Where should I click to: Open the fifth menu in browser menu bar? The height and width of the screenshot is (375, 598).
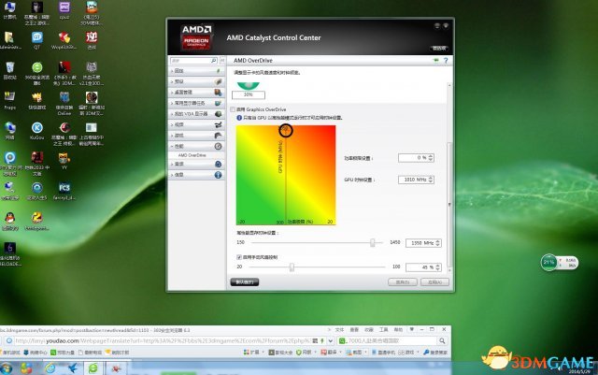[398, 329]
